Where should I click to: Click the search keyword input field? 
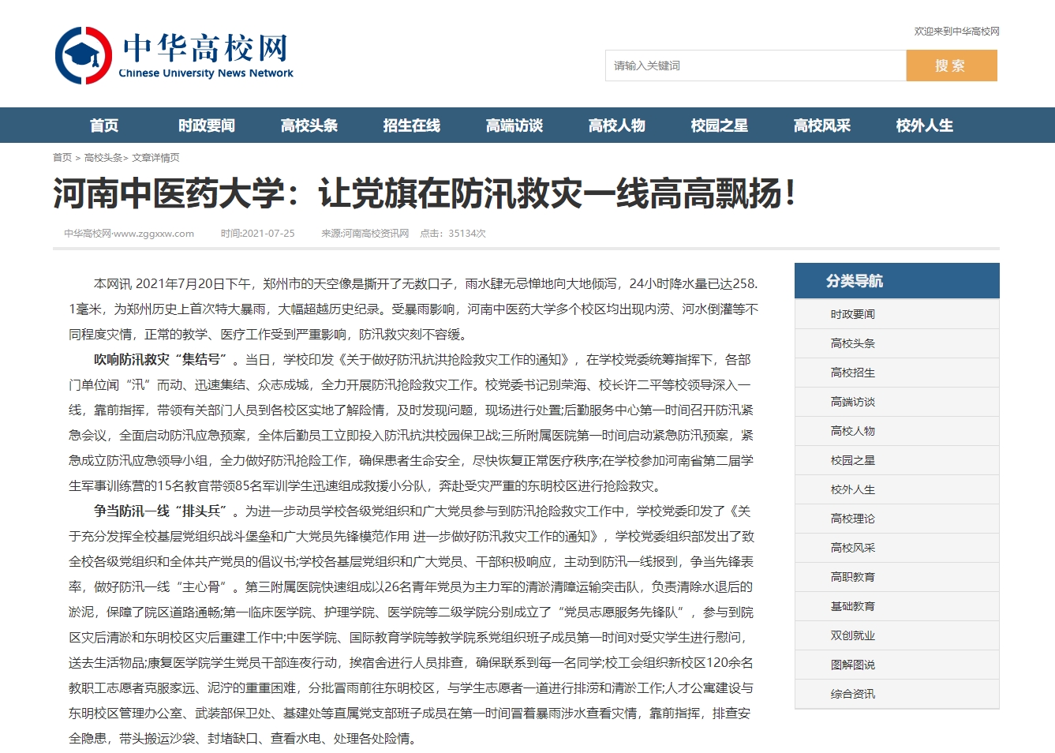pos(755,66)
